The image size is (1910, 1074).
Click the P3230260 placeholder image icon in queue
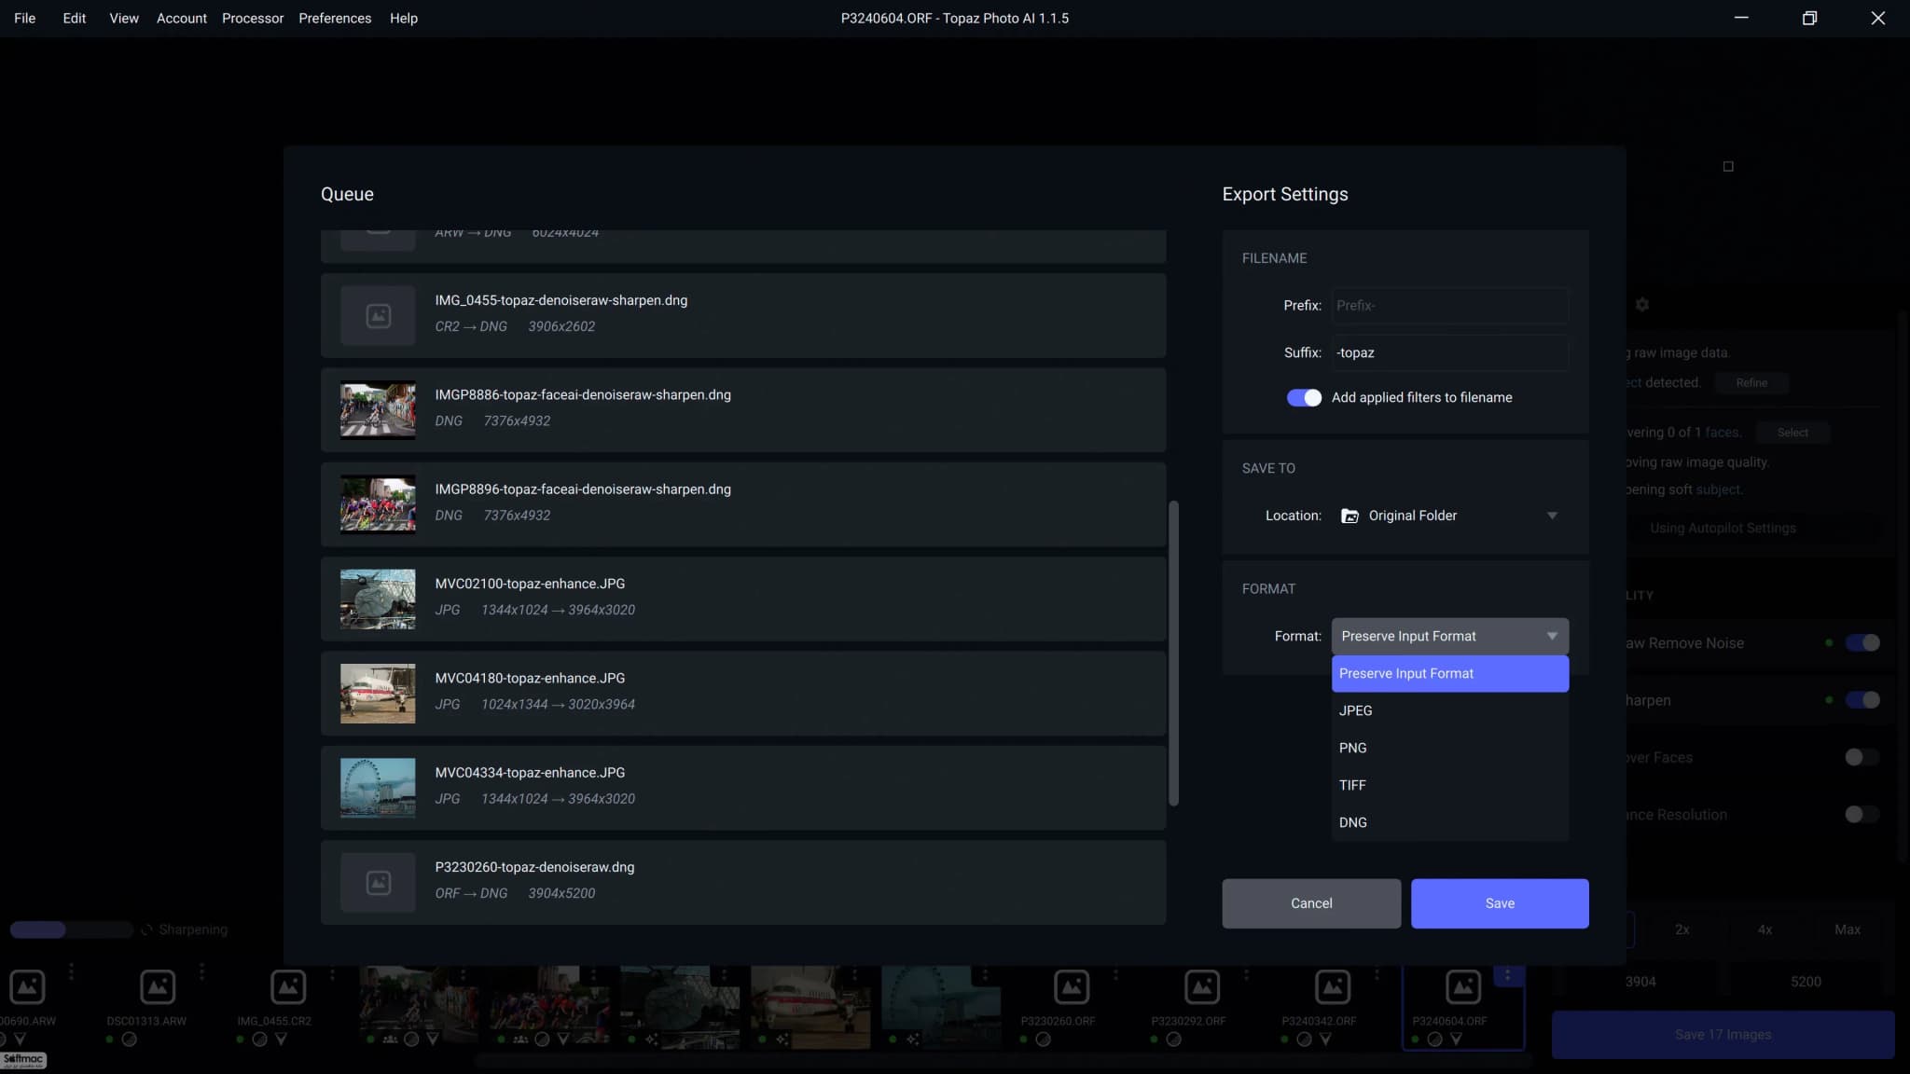coord(378,883)
